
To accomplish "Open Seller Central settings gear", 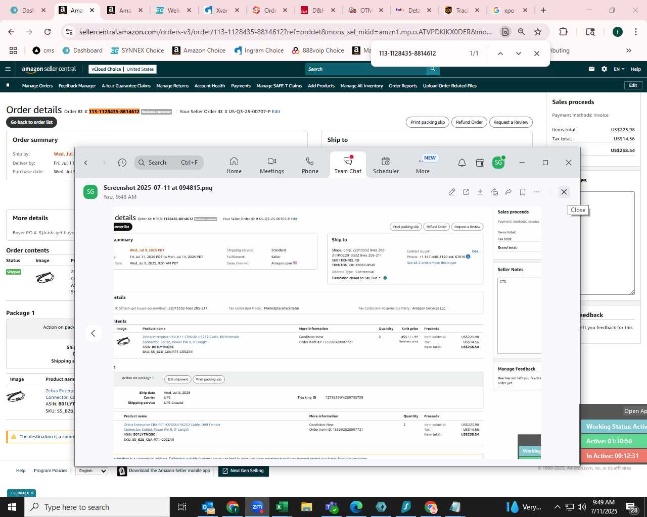I will tap(604, 69).
